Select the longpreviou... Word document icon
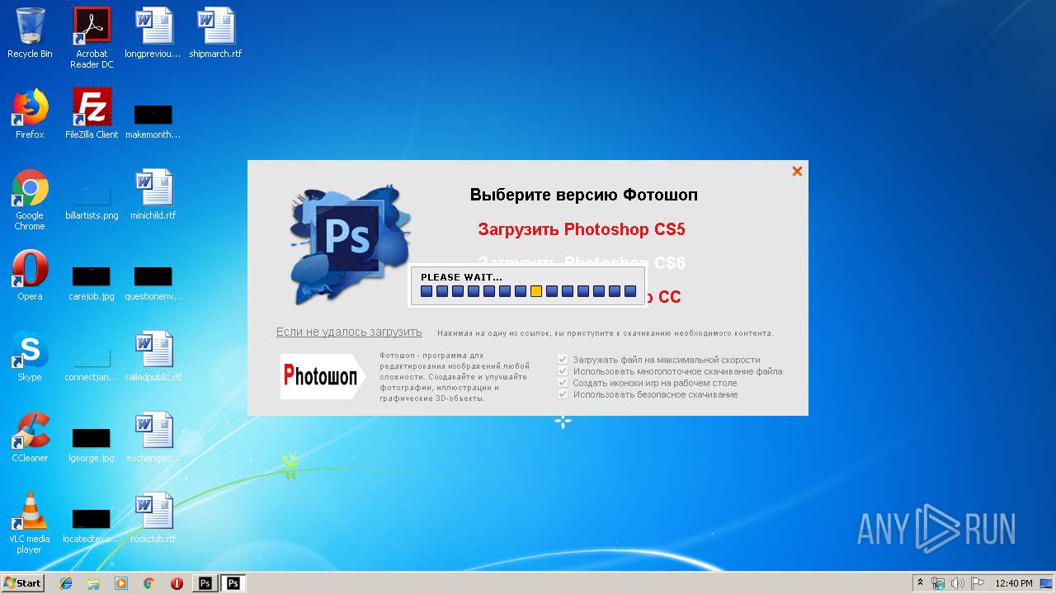1056x594 pixels. coord(153,33)
